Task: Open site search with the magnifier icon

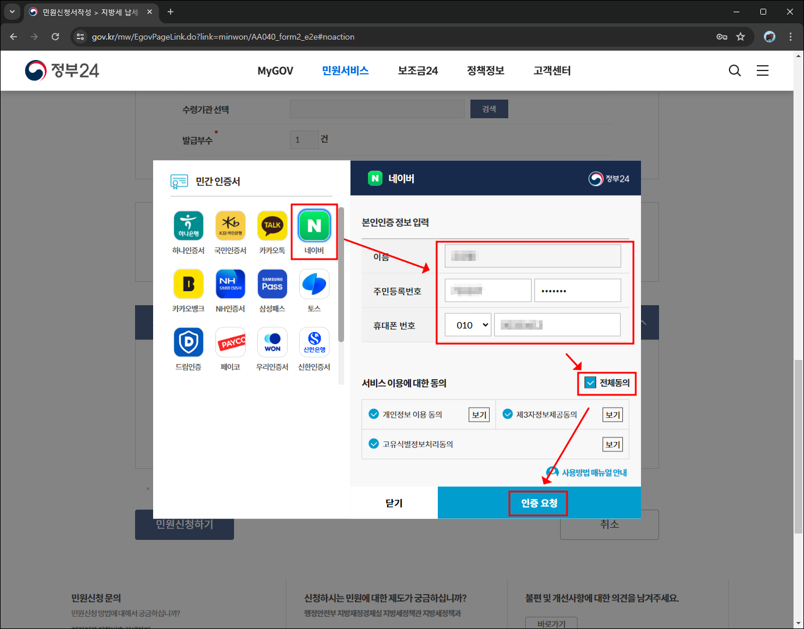Action: coord(735,70)
